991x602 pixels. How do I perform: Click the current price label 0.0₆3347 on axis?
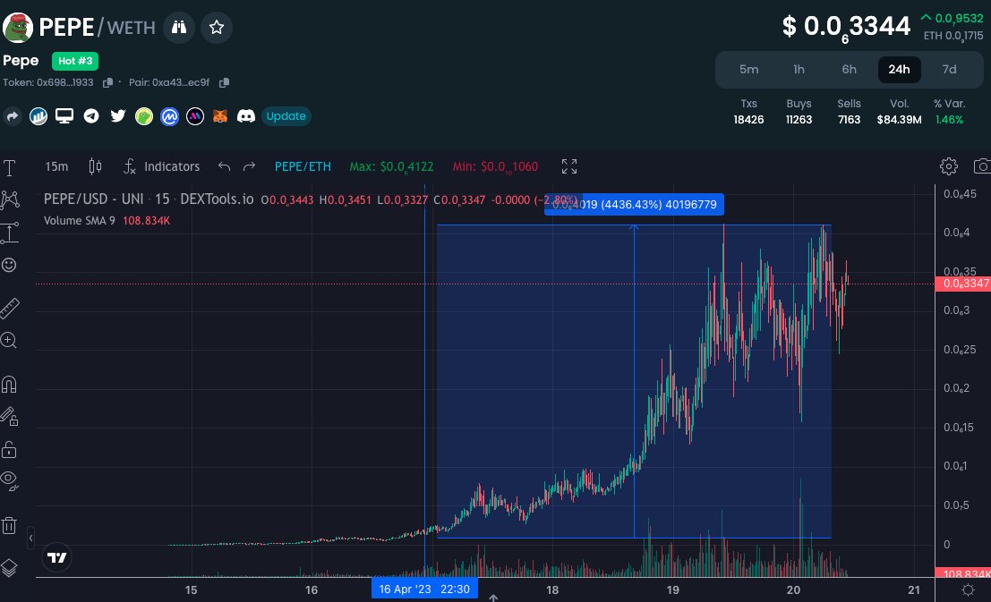coord(962,284)
